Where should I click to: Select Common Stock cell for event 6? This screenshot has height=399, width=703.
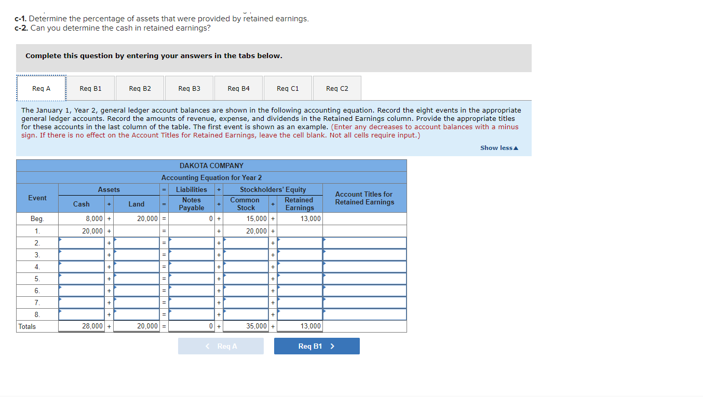click(246, 291)
